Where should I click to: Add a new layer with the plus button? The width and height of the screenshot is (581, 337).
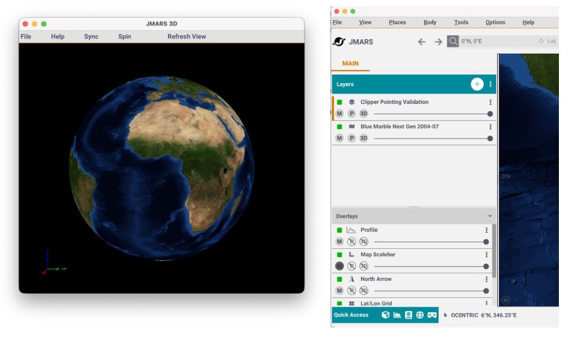[x=477, y=84]
